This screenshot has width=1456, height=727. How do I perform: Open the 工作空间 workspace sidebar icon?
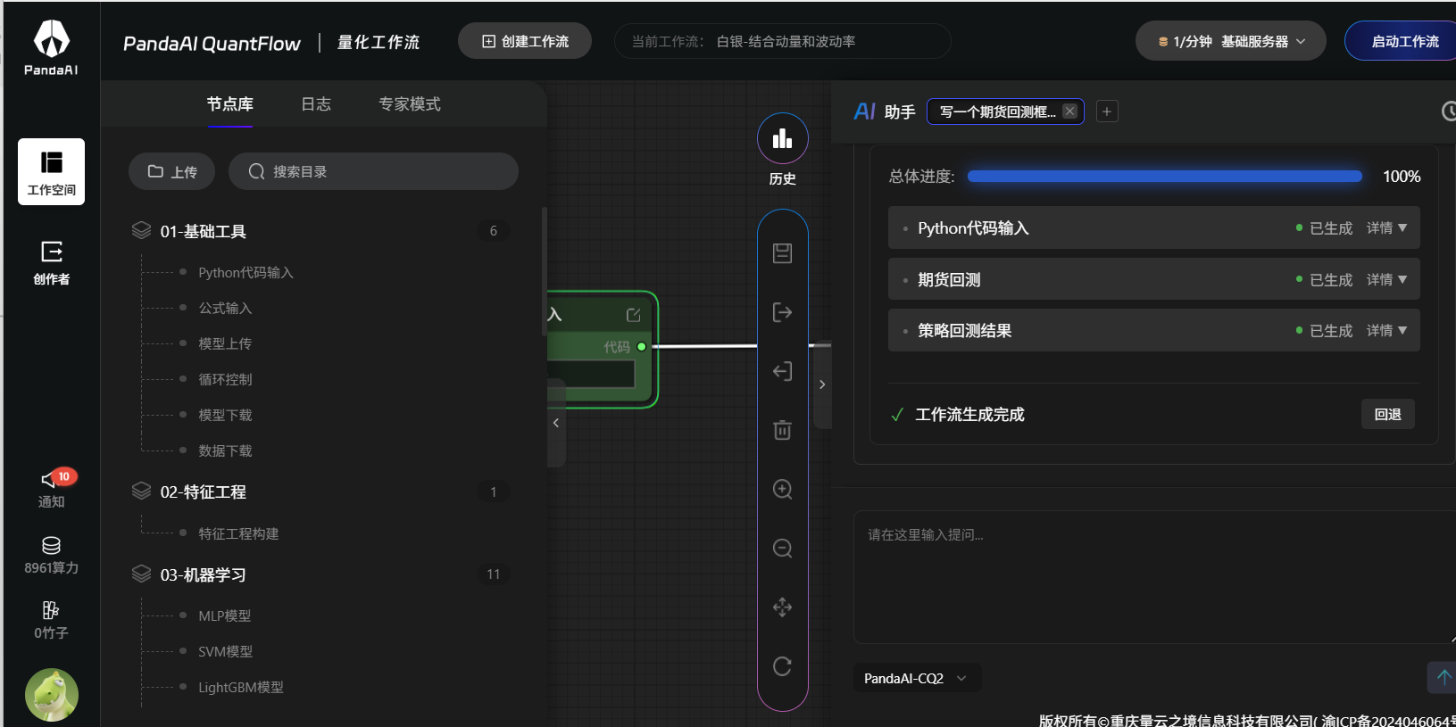51,171
